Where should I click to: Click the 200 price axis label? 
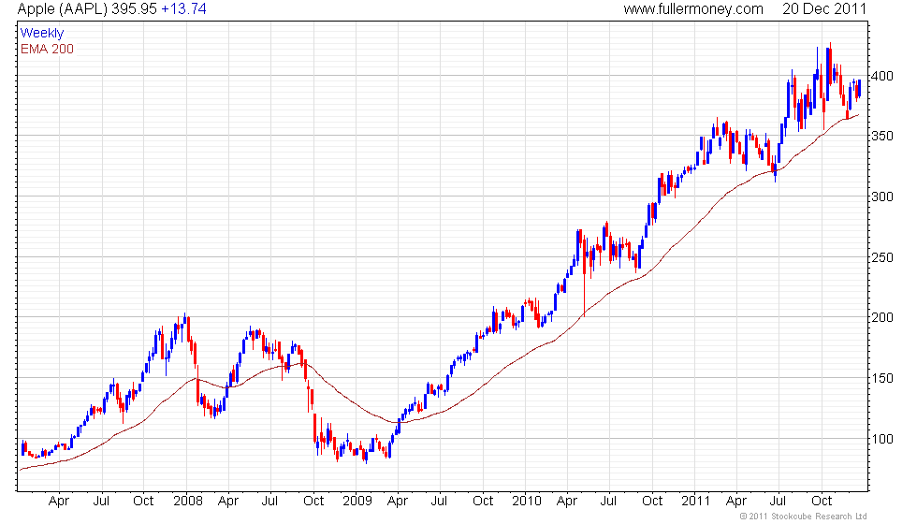coord(881,317)
